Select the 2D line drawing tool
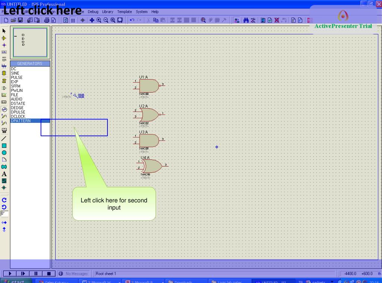Viewport: 382px width, 283px height. tap(4, 139)
